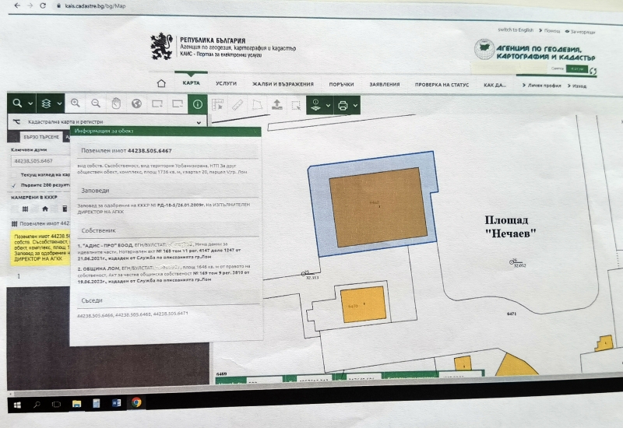
Task: Open the УСЛУГИ menu item
Action: (227, 83)
